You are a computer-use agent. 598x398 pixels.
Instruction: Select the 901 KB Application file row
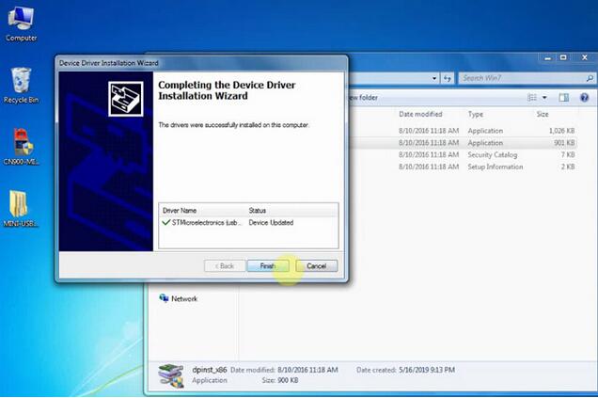[463, 143]
